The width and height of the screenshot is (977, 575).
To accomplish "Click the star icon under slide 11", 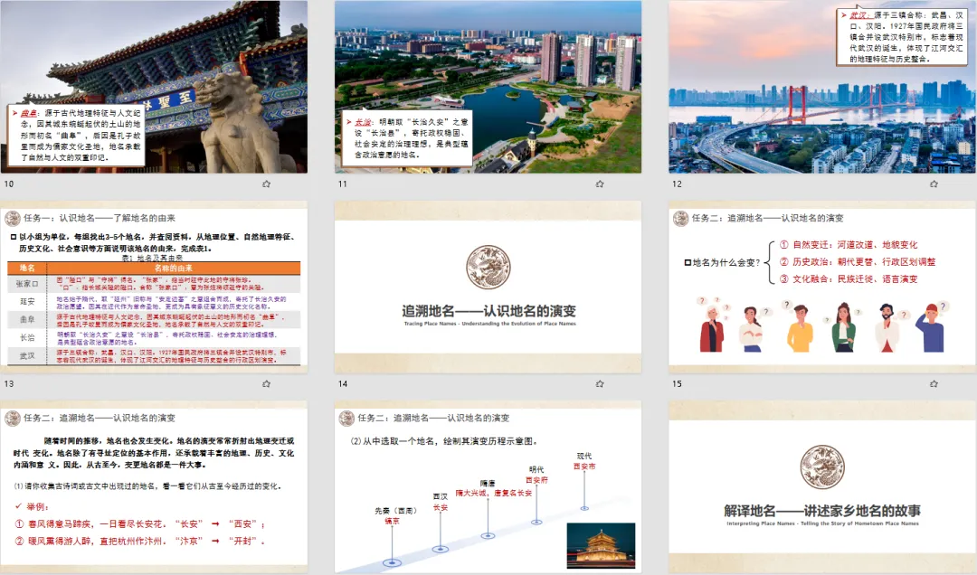I will (600, 184).
